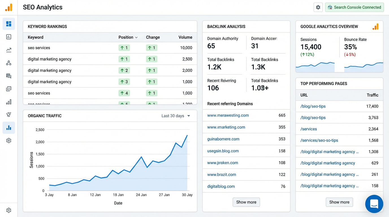Image resolution: width=389 pixels, height=217 pixels.
Task: Open the Last 30 days time range selector
Action: 176,116
